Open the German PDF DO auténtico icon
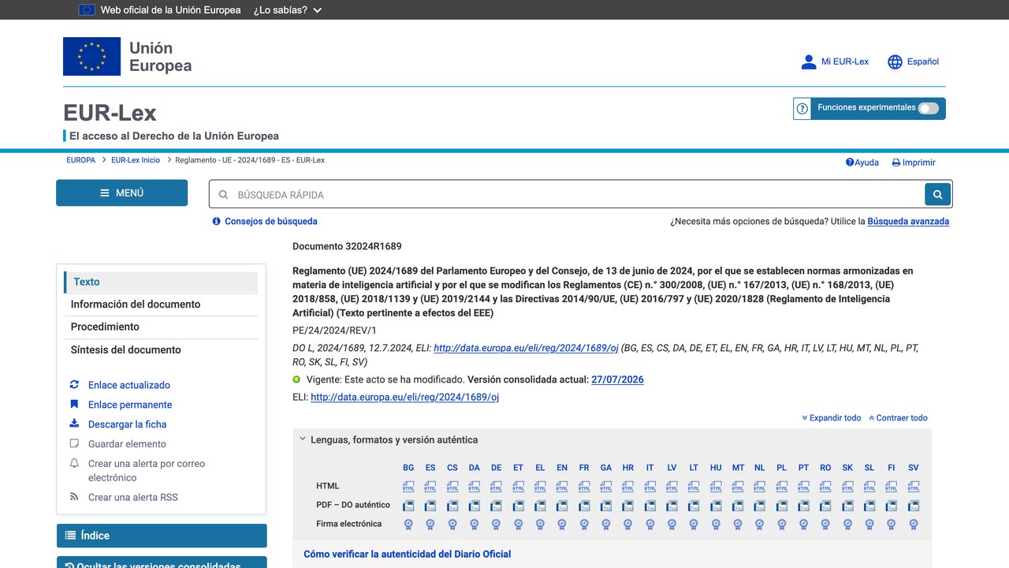This screenshot has height=568, width=1009. [x=497, y=506]
